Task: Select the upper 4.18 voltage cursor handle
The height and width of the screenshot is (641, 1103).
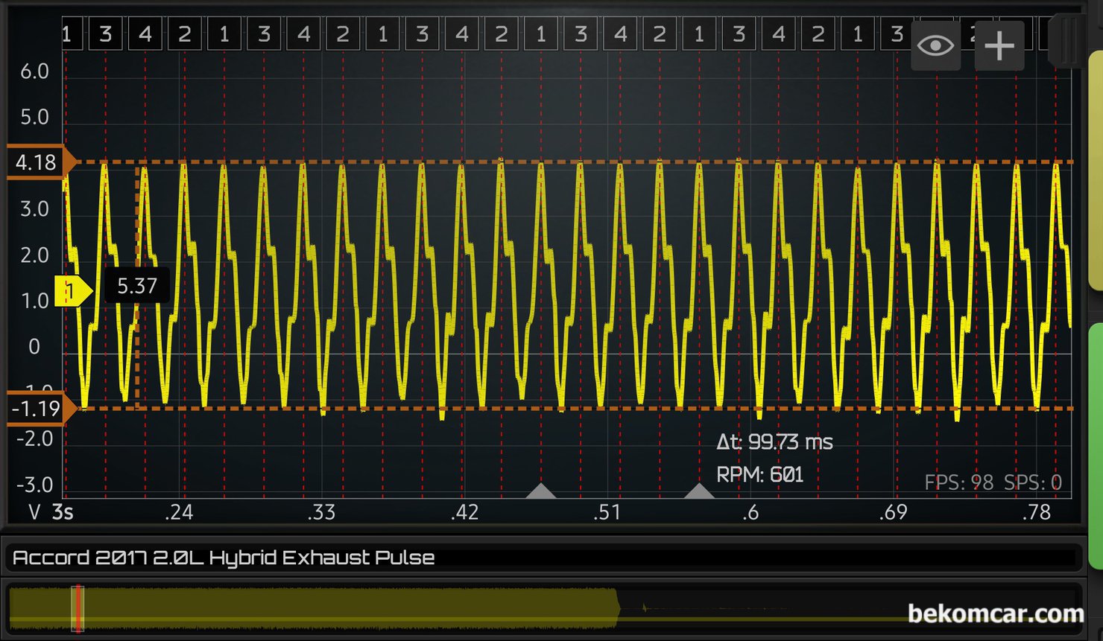Action: pos(39,162)
